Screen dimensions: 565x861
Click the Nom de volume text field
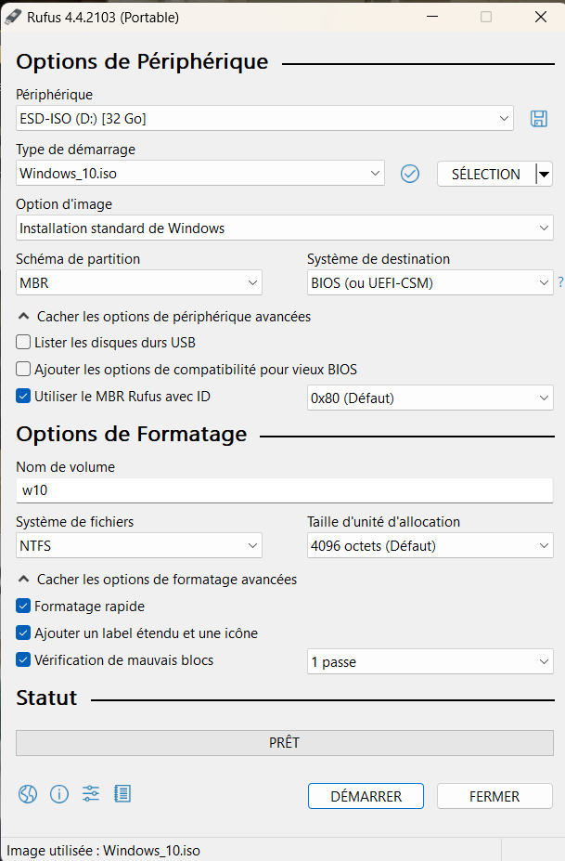pyautogui.click(x=284, y=490)
